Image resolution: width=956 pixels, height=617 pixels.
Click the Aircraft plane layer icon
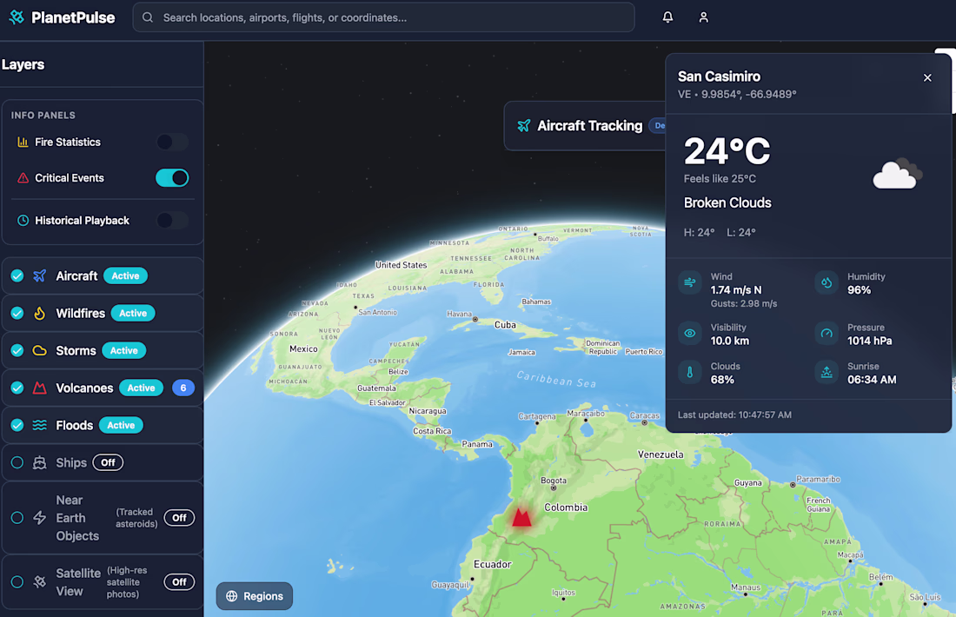tap(40, 276)
